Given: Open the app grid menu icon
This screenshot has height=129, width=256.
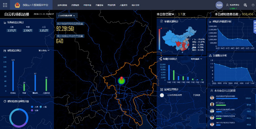Looking at the screenshot, I should 5,5.
